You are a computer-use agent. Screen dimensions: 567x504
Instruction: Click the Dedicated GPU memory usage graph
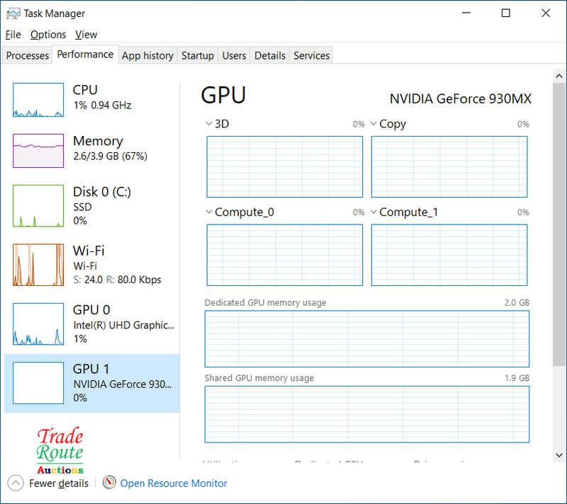point(367,339)
